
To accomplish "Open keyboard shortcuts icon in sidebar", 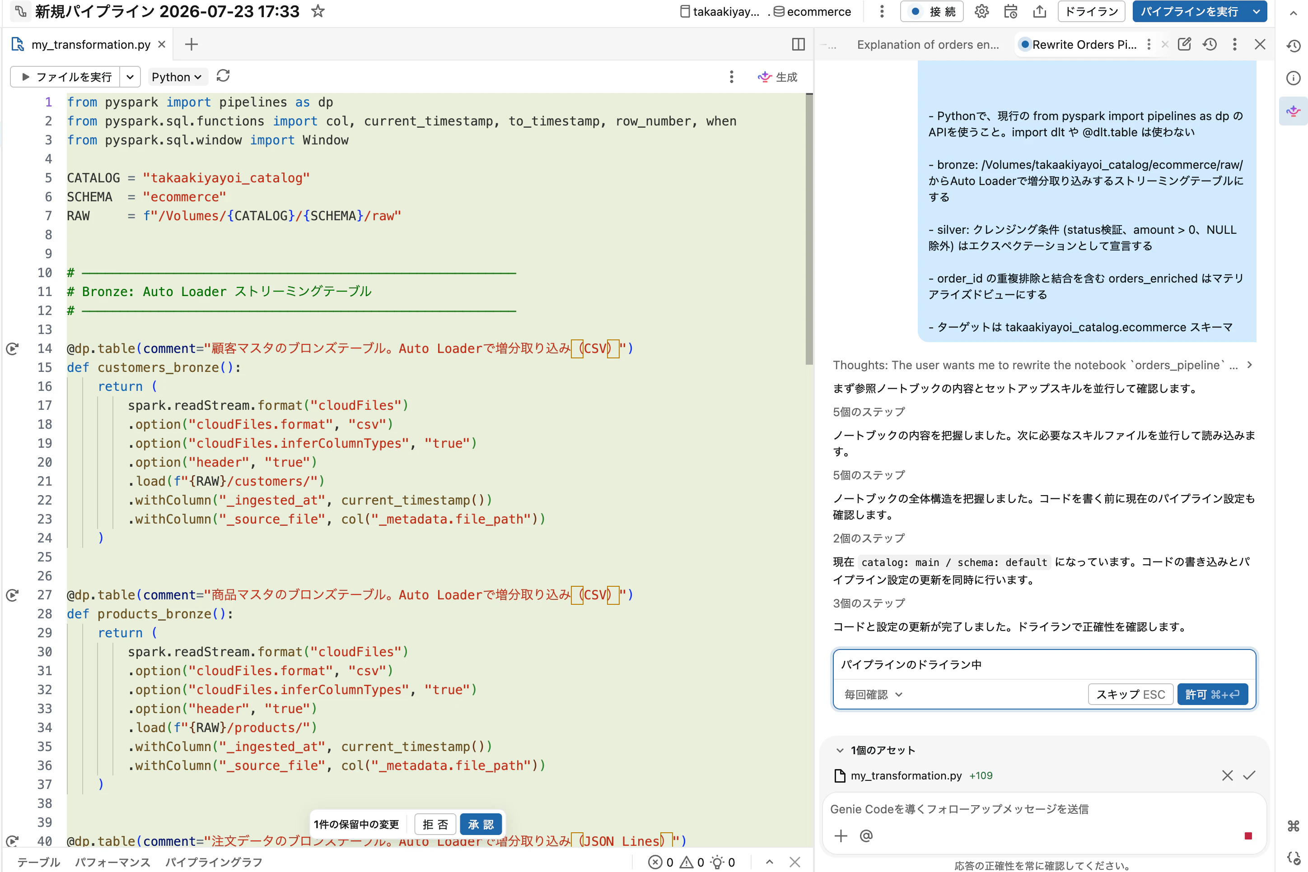I will (1294, 826).
